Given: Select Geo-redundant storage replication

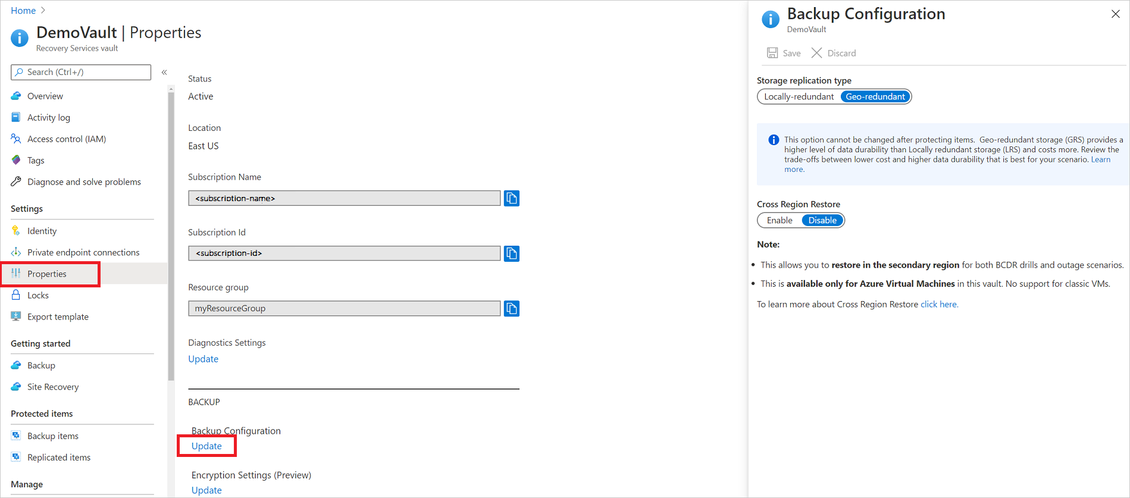Looking at the screenshot, I should point(875,96).
